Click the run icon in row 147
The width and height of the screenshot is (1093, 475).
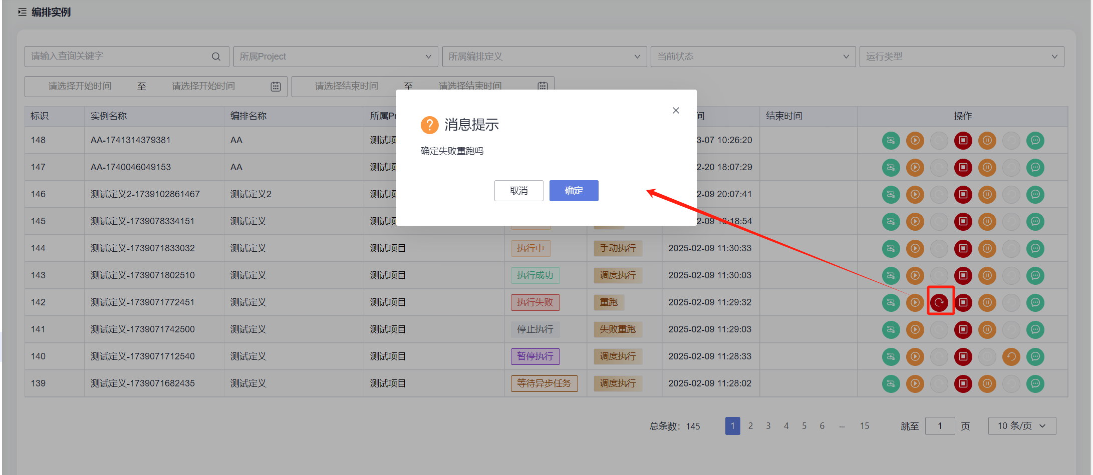click(x=915, y=168)
